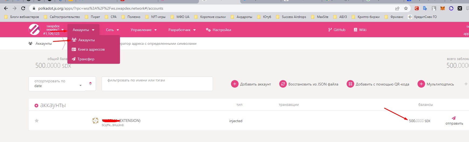Click the GitHub branch icon
Image resolution: width=469 pixels, height=142 pixels.
tap(330, 30)
